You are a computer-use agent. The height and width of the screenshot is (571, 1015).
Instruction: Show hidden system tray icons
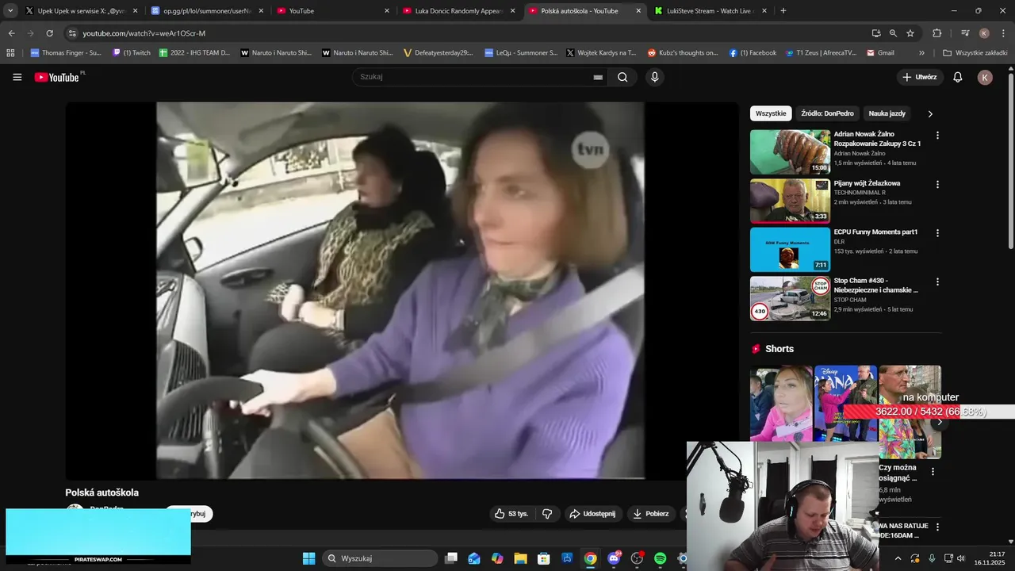(x=898, y=558)
